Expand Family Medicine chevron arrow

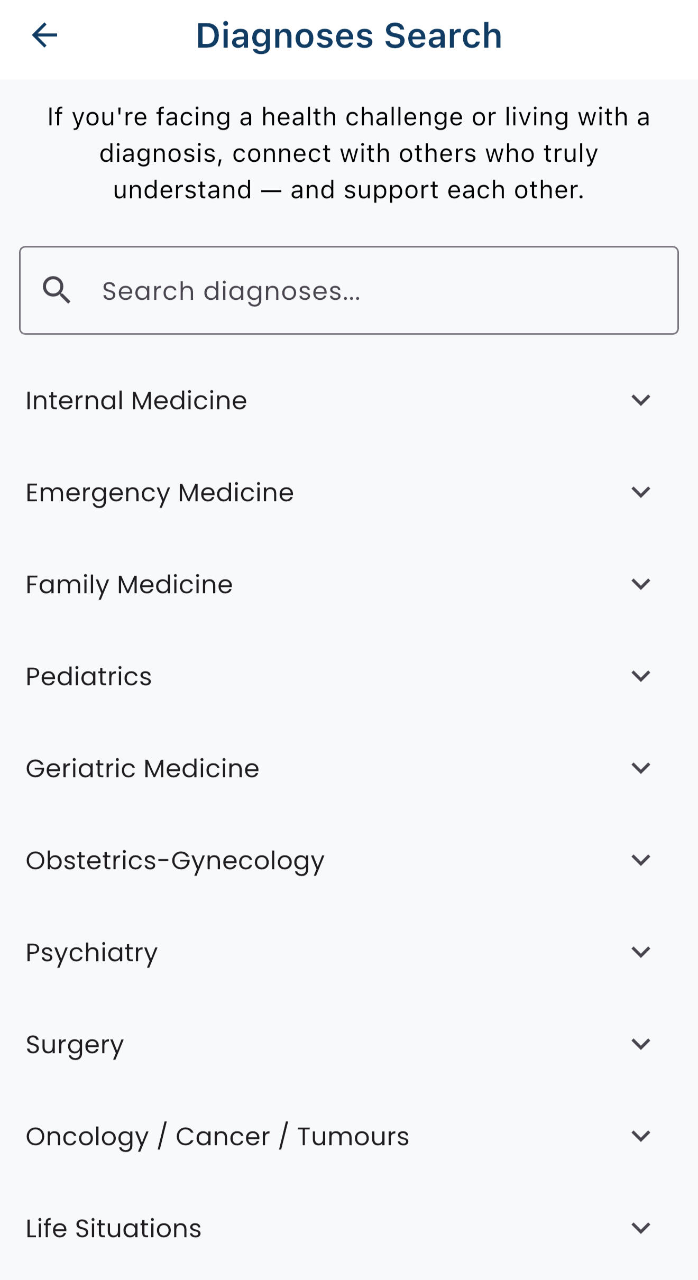pyautogui.click(x=640, y=584)
